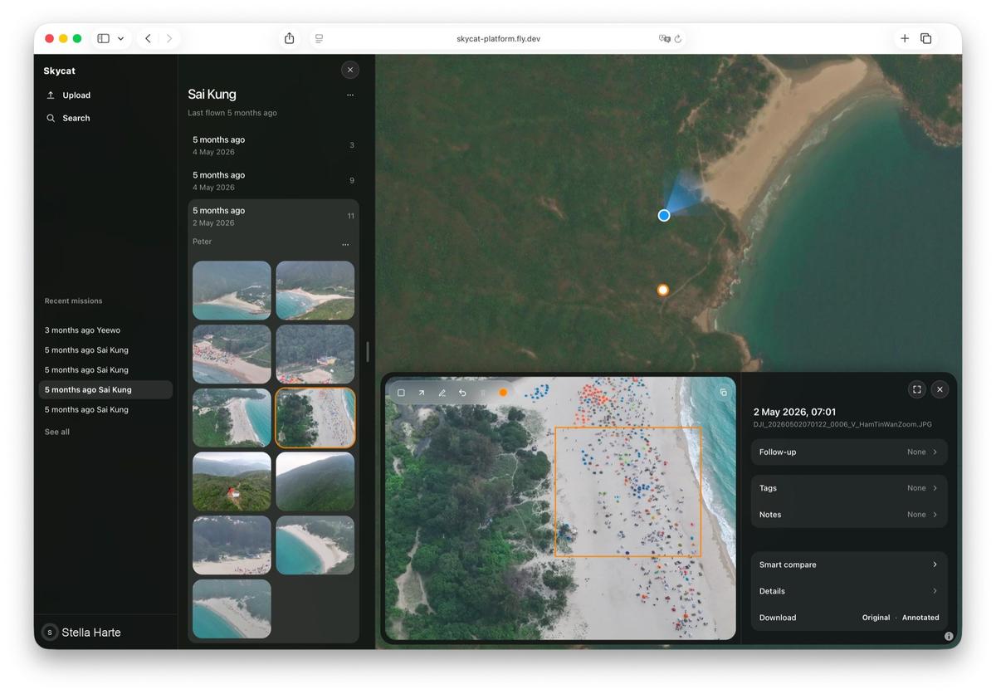Go forward in browser history

coord(169,38)
